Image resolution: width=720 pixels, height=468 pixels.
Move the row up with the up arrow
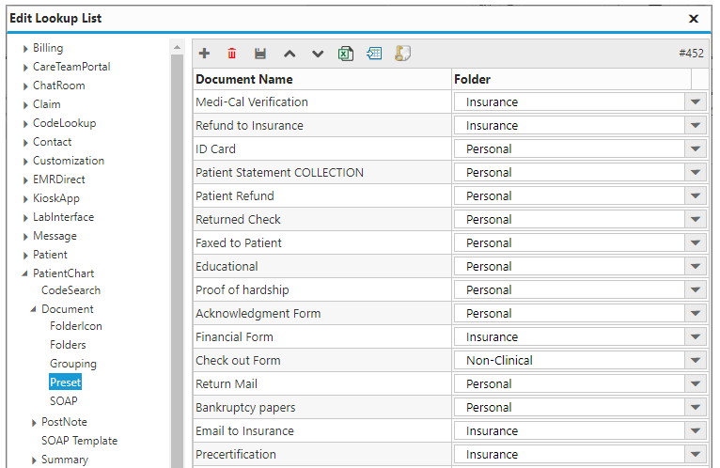(290, 54)
